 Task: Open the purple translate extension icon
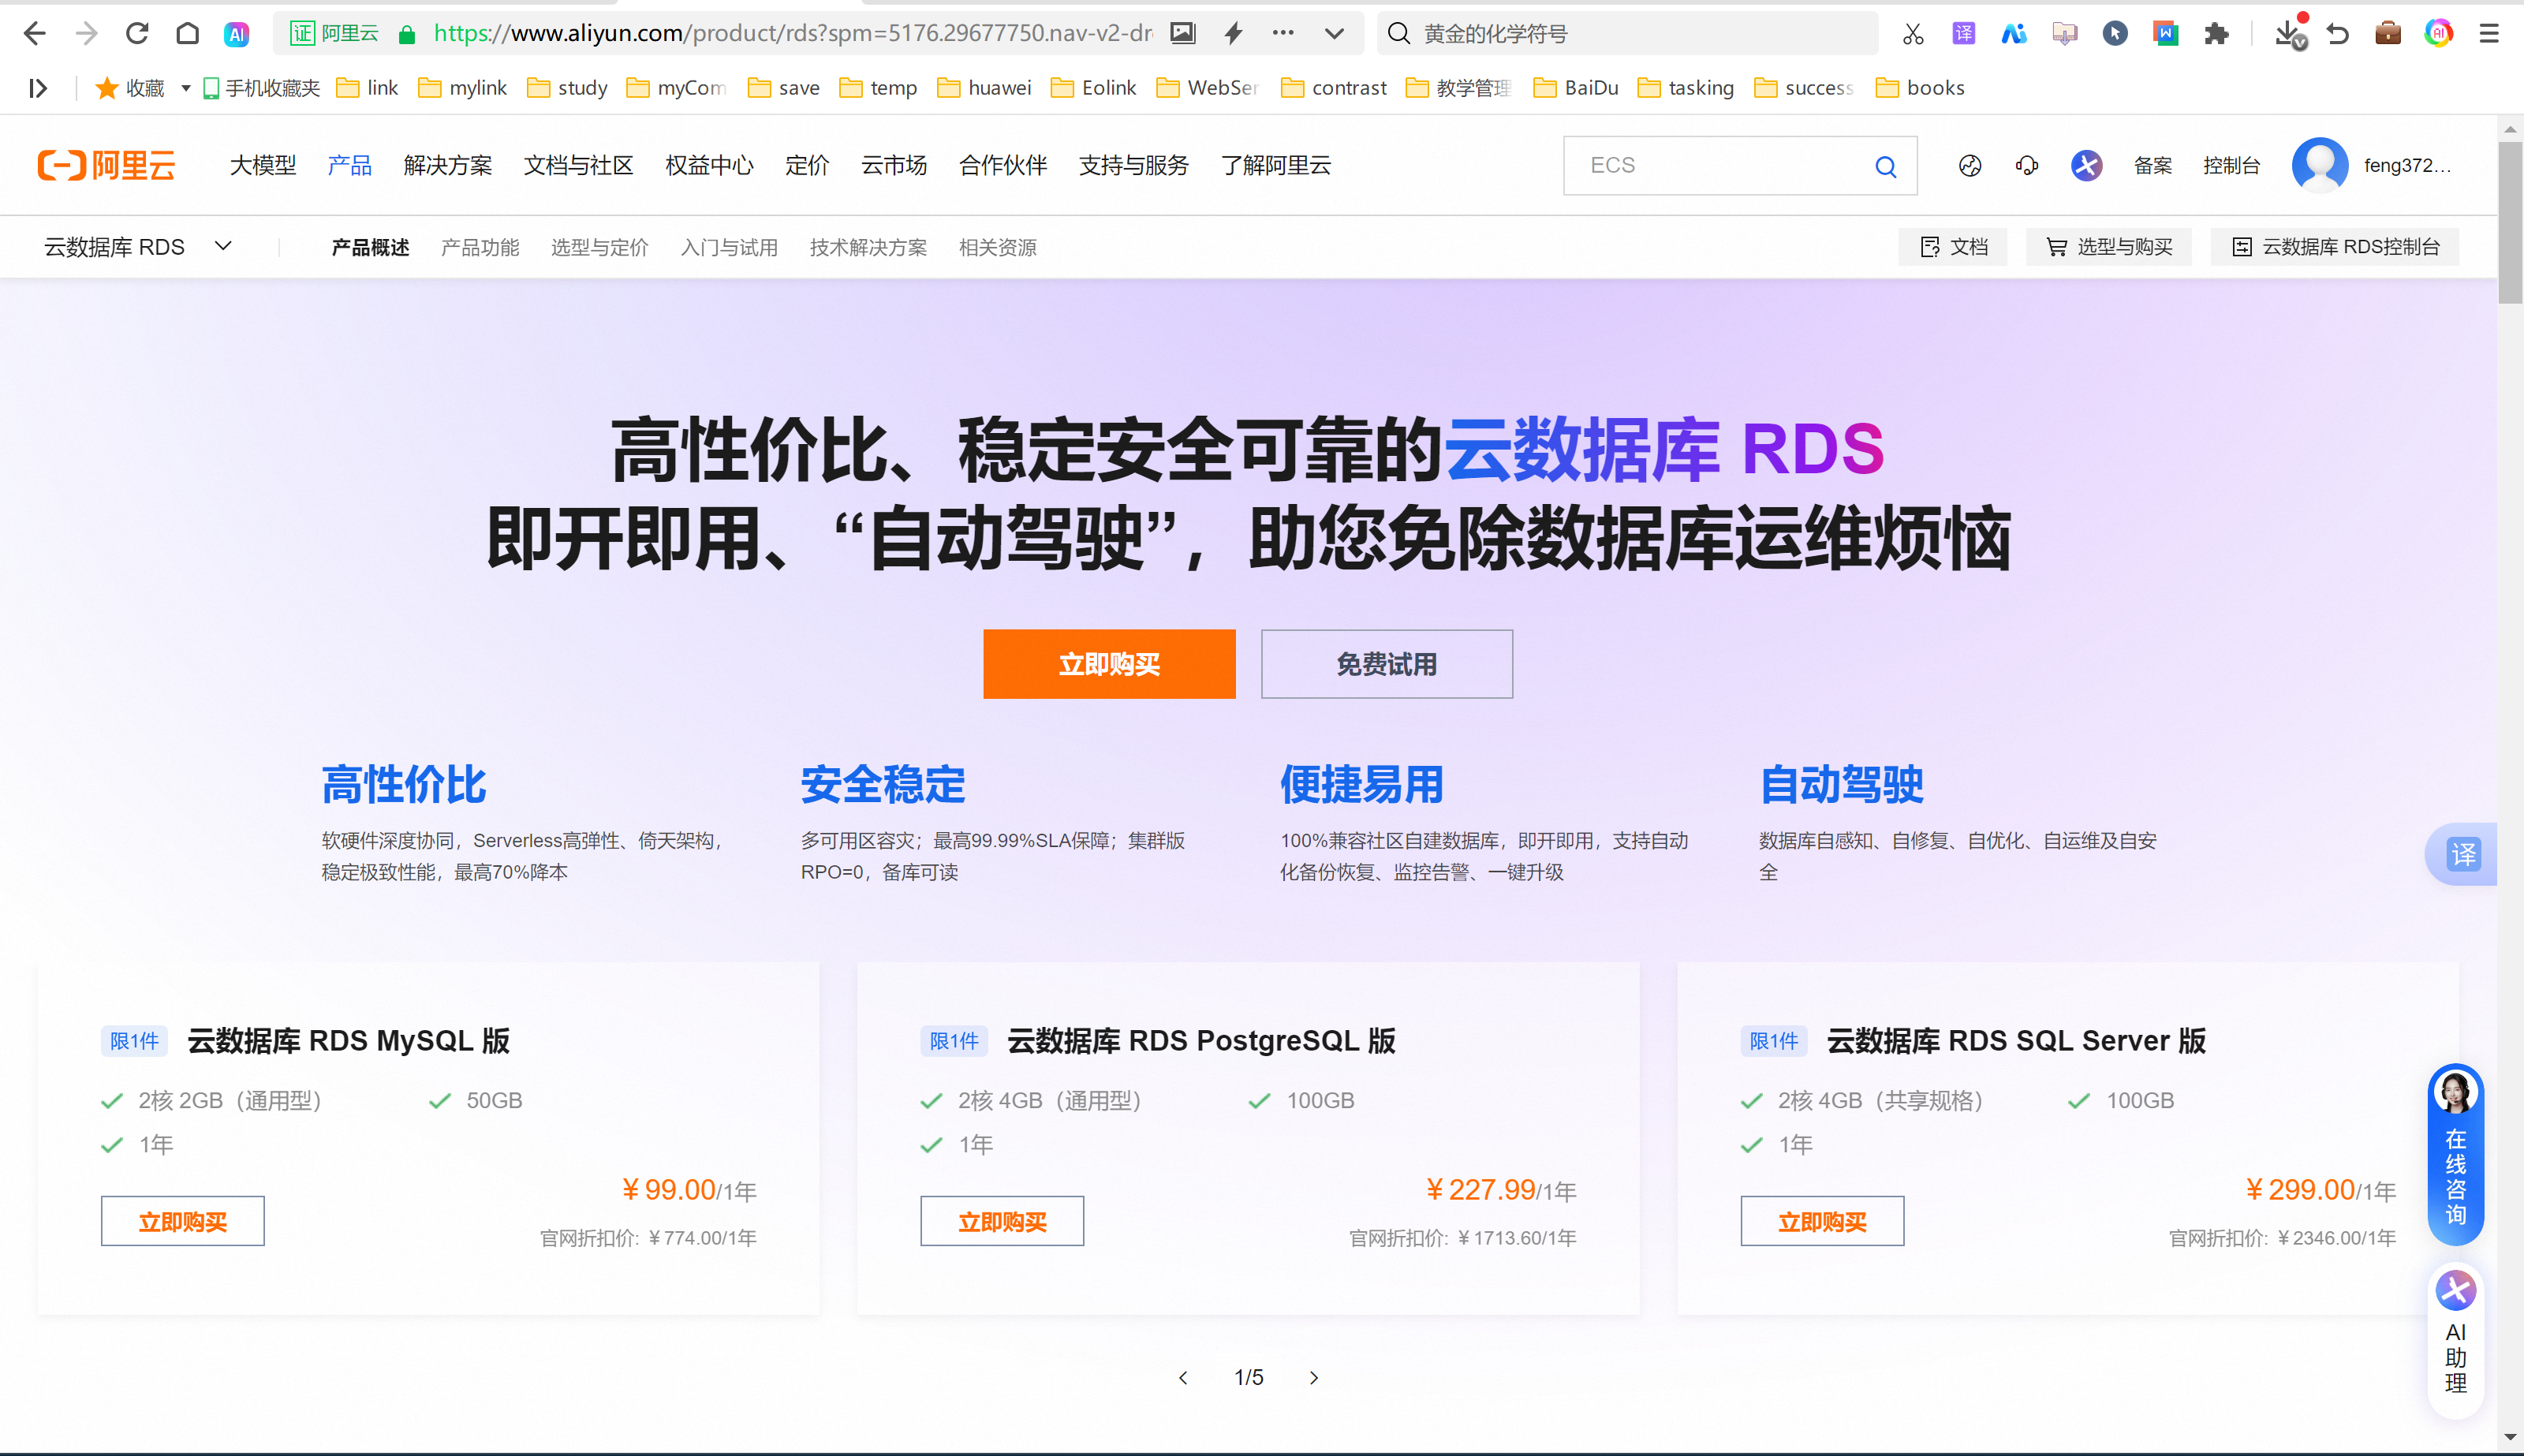(x=1964, y=34)
